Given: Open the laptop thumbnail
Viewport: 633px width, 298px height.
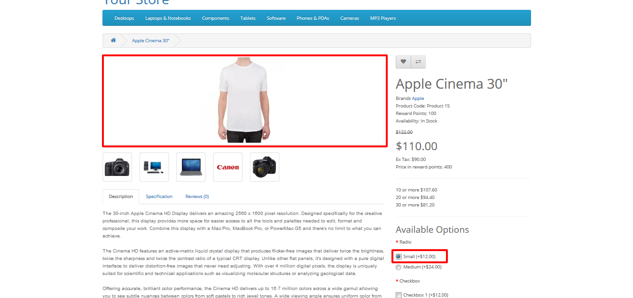Looking at the screenshot, I should [191, 167].
